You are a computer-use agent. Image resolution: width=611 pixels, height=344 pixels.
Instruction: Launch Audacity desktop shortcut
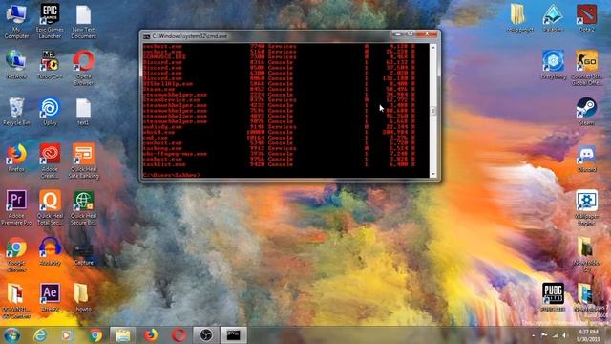[x=50, y=251]
